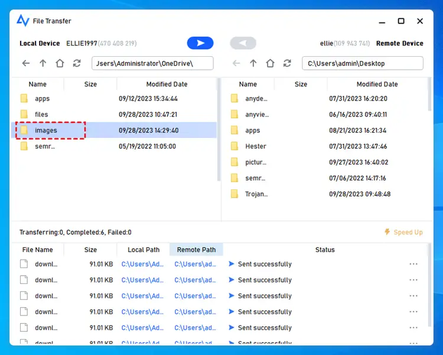The width and height of the screenshot is (443, 355).
Task: Click the remote path address field
Action: pyautogui.click(x=362, y=63)
